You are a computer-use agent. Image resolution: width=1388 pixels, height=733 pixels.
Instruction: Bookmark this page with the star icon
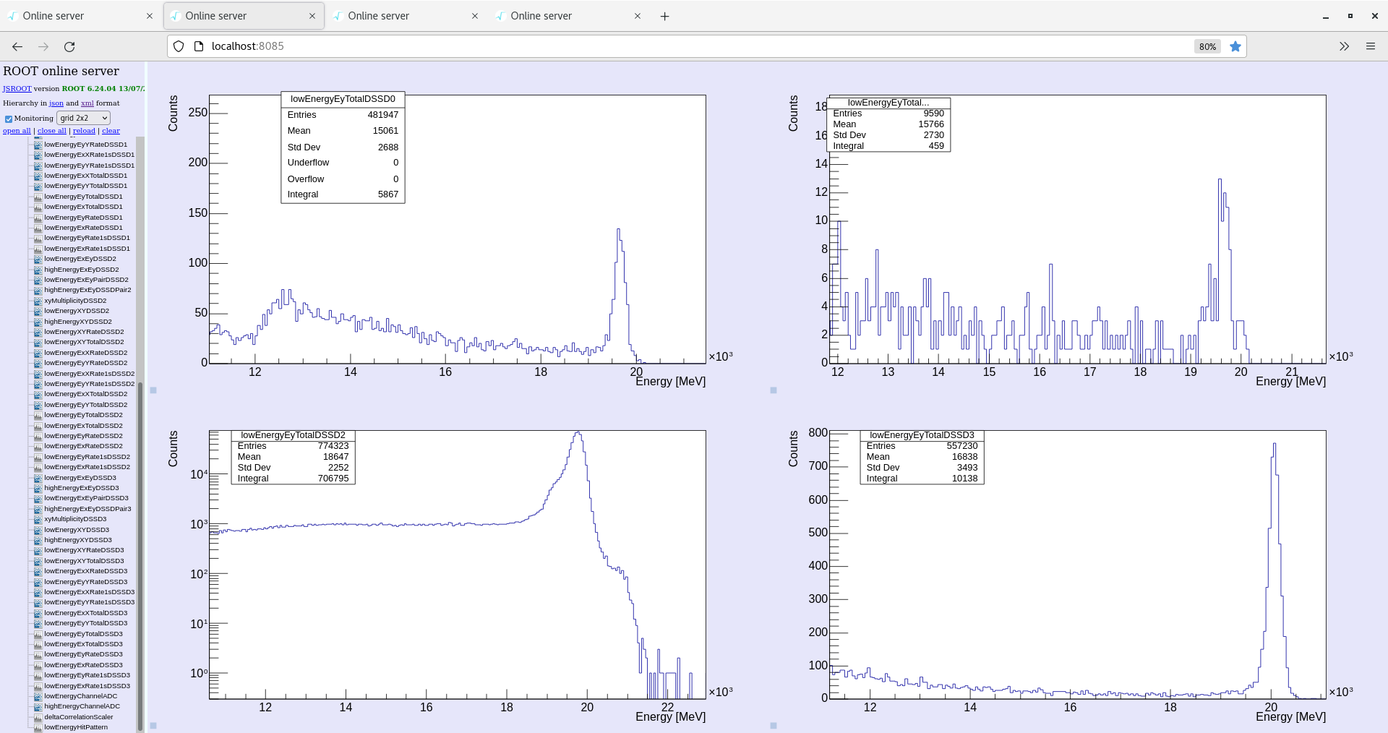pyautogui.click(x=1235, y=46)
